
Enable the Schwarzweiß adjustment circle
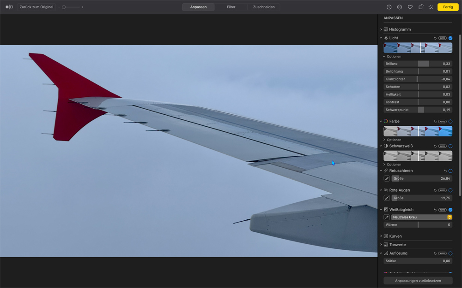[x=450, y=146]
